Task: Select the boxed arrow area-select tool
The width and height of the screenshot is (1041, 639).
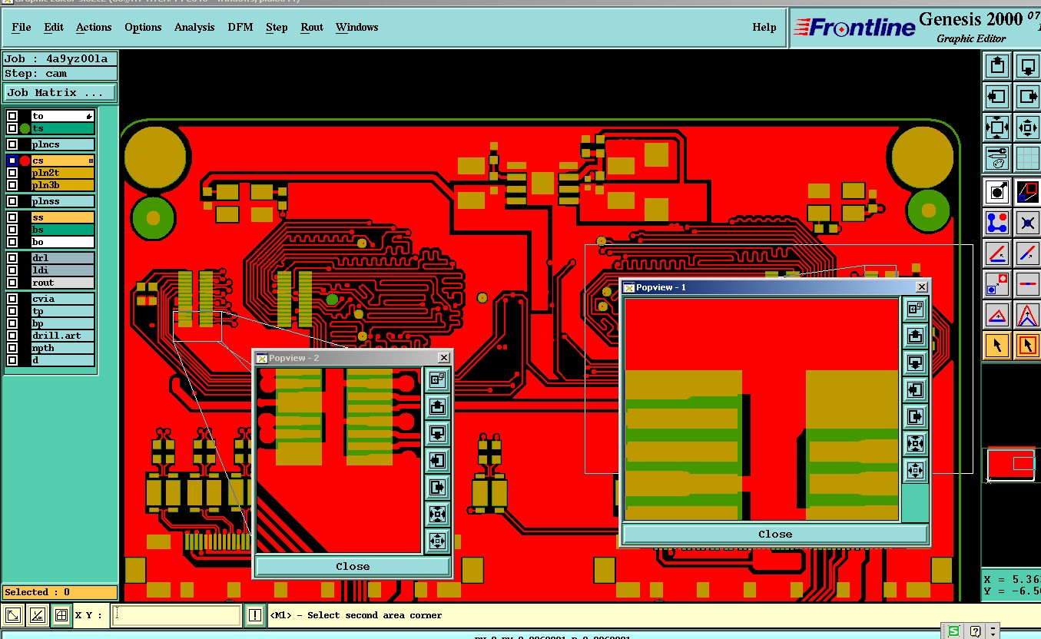Action: pyautogui.click(x=1028, y=346)
